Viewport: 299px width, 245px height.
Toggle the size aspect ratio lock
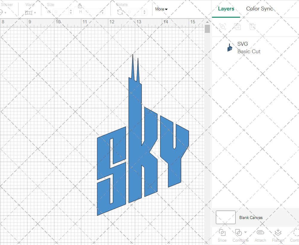(80, 6)
